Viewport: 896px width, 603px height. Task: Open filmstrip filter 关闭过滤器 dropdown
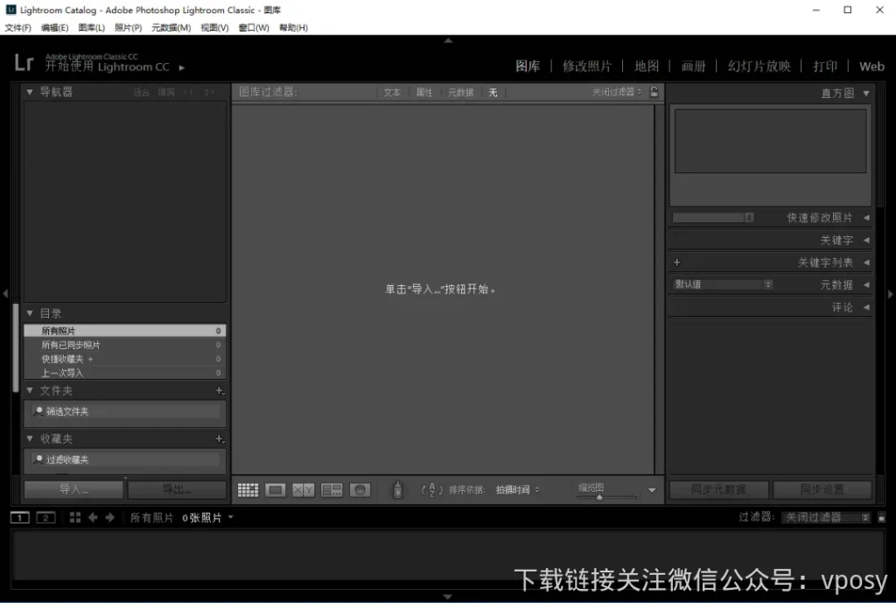826,517
